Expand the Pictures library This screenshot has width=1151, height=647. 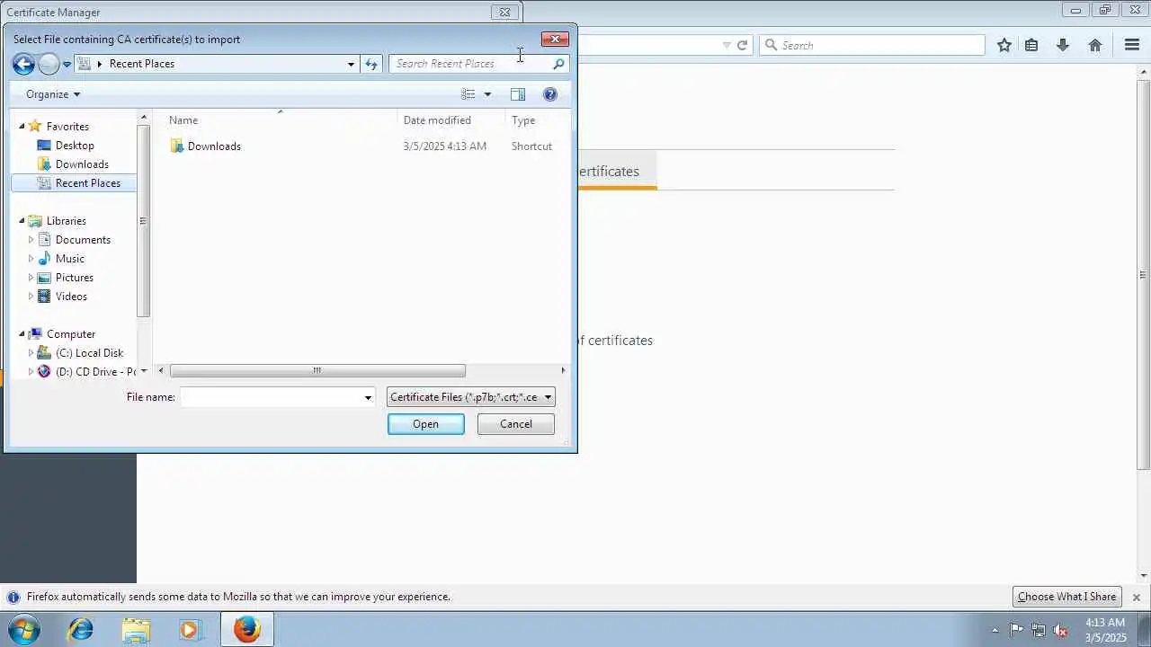point(31,278)
